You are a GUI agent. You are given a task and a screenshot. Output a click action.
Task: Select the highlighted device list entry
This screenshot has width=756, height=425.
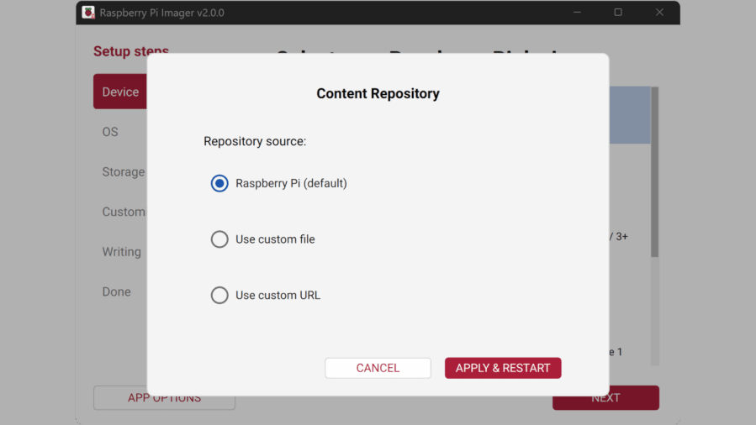click(630, 115)
